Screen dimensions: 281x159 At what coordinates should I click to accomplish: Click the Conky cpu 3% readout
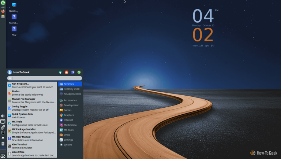209,45
